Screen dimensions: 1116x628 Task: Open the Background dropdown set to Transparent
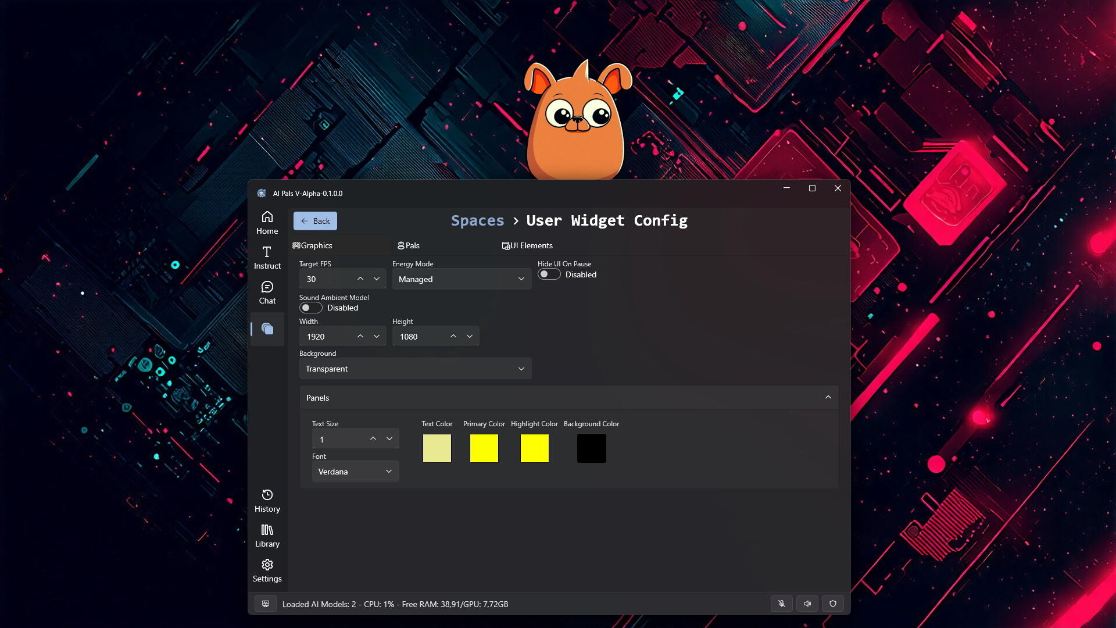pos(414,368)
